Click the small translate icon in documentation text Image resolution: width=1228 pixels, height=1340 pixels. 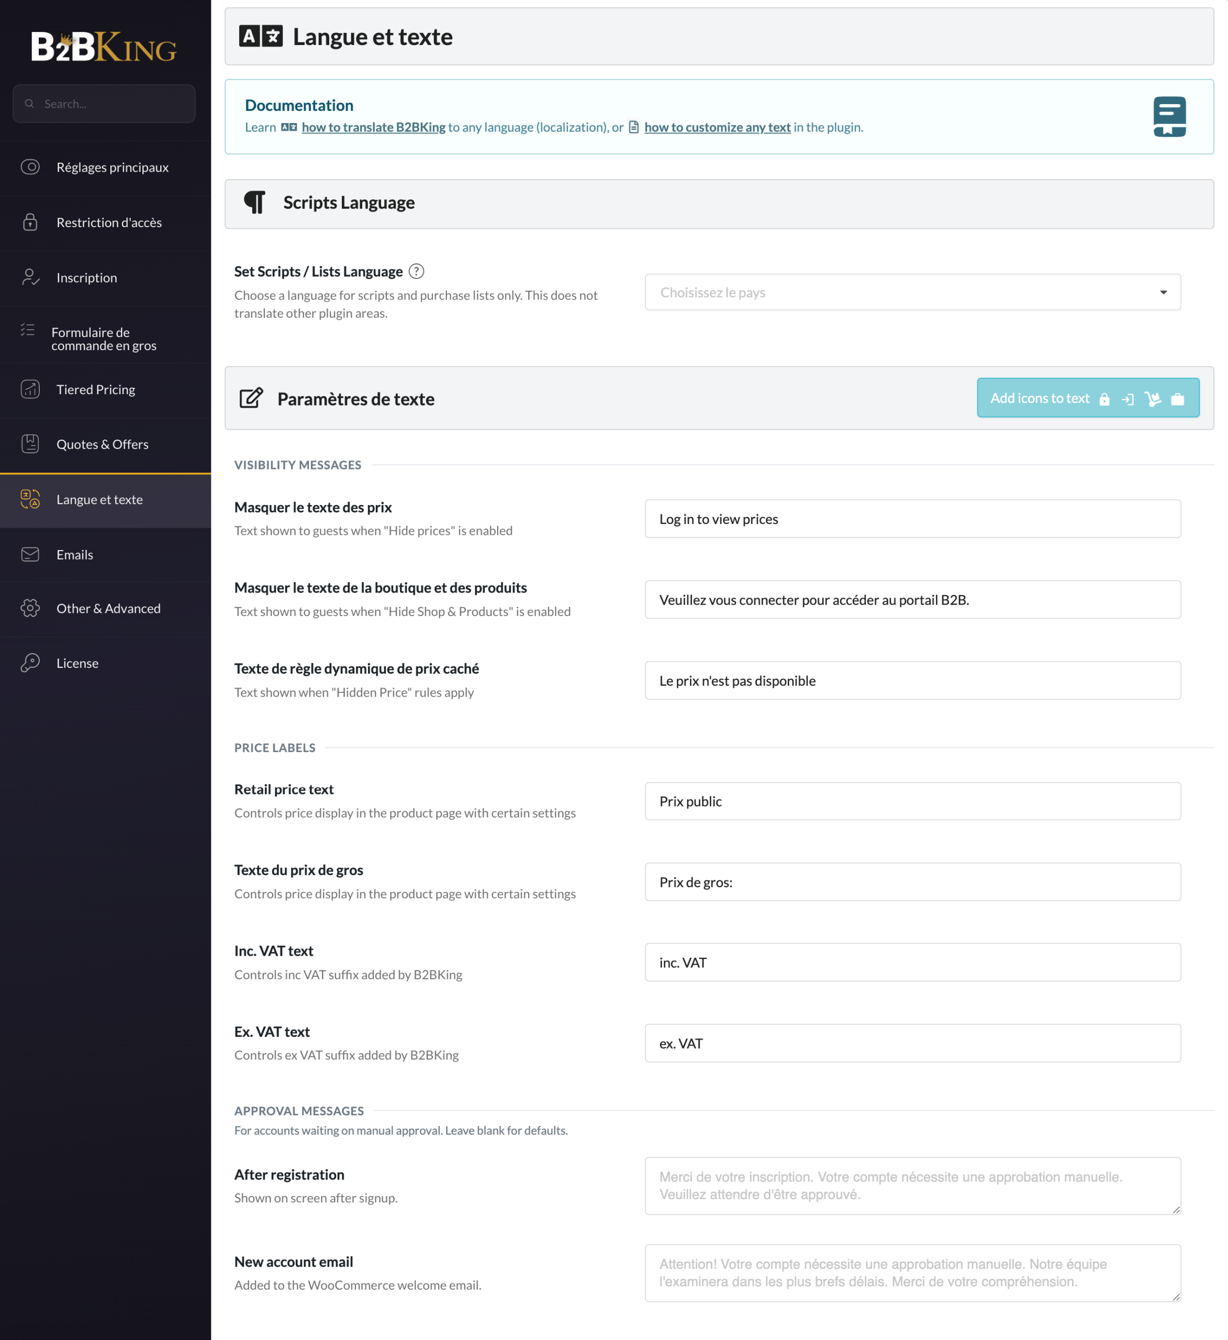pyautogui.click(x=288, y=127)
